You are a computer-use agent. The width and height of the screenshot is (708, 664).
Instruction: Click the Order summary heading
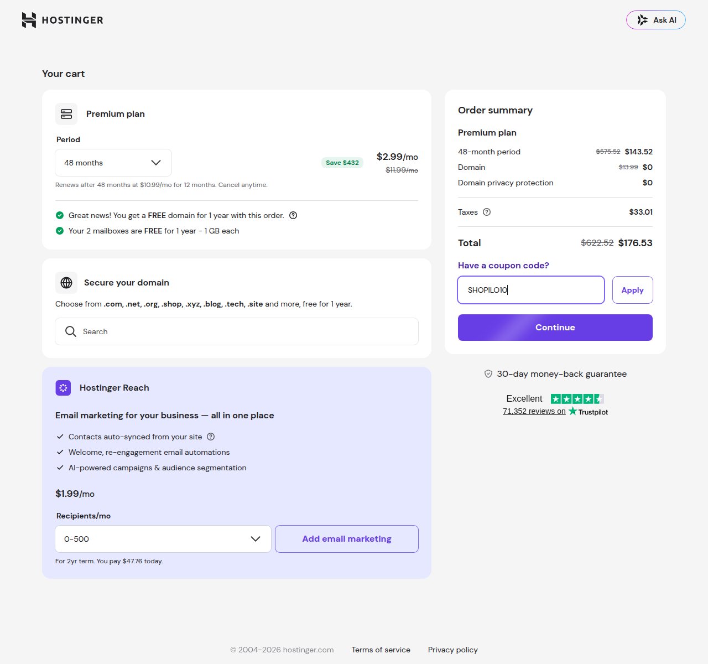pos(495,110)
